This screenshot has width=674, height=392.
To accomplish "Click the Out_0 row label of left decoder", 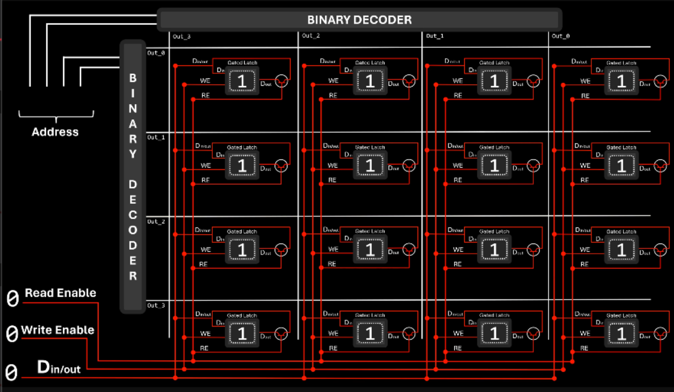I will (156, 53).
